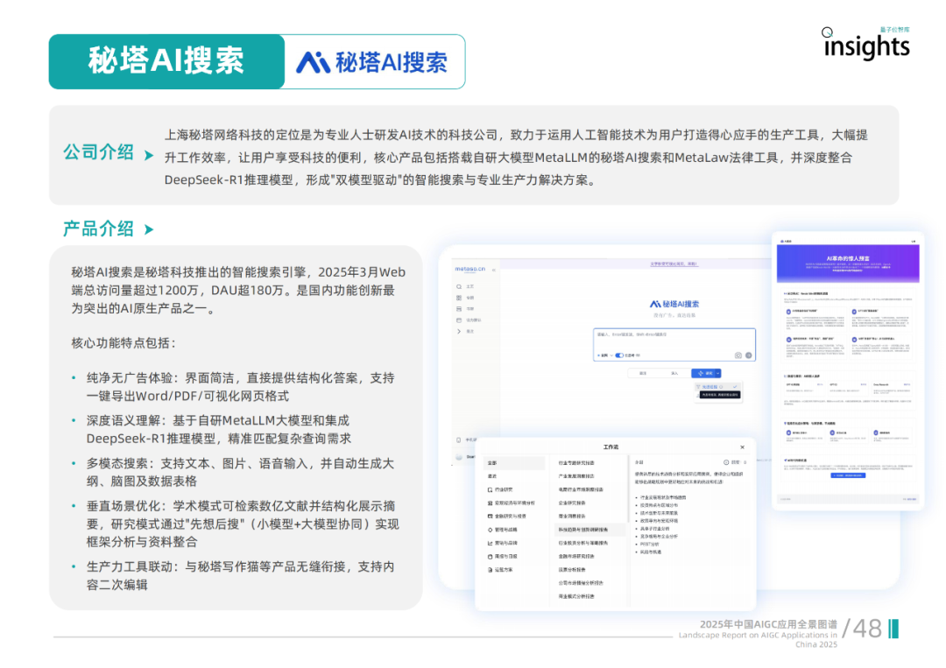
Task: Click the 工作流 dialog title
Action: pos(611,447)
